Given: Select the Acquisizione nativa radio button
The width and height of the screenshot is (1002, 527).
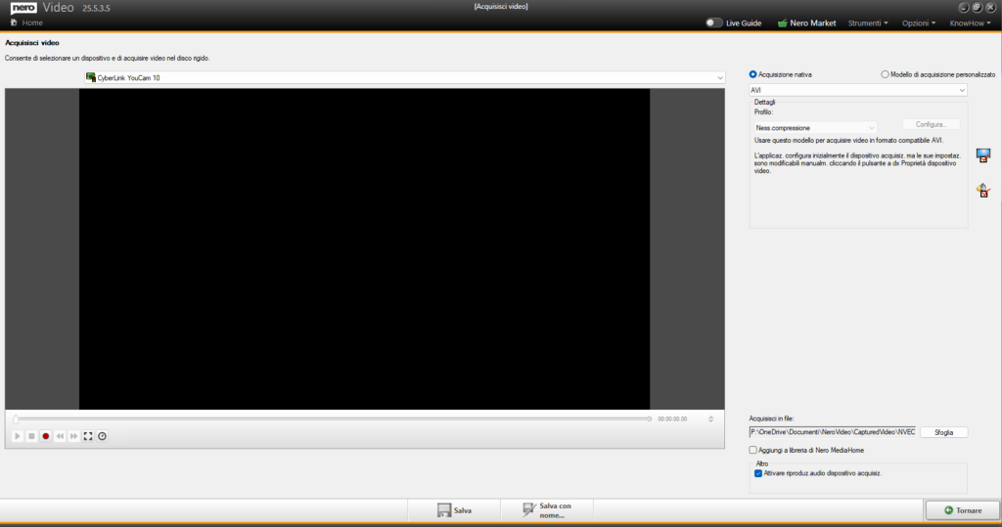Looking at the screenshot, I should click(753, 74).
